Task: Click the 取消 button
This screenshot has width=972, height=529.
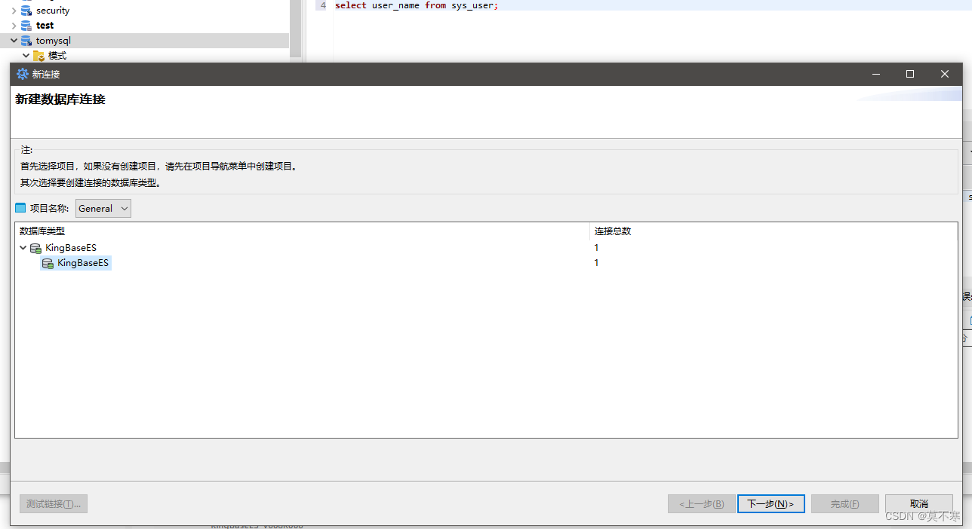Action: coord(918,504)
